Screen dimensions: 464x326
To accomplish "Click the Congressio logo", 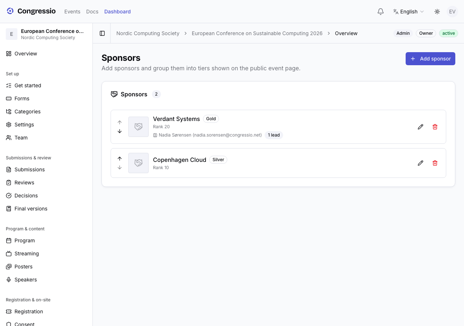I will [x=31, y=11].
